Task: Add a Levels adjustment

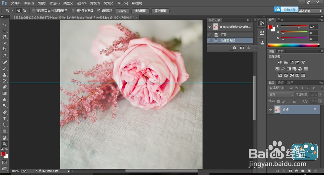Action: pos(286,62)
